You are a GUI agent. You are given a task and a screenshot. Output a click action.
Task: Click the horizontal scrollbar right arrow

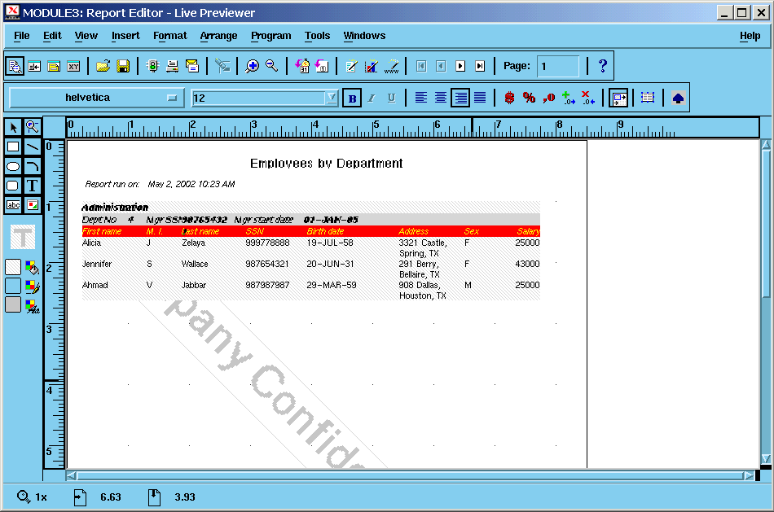tap(749, 476)
